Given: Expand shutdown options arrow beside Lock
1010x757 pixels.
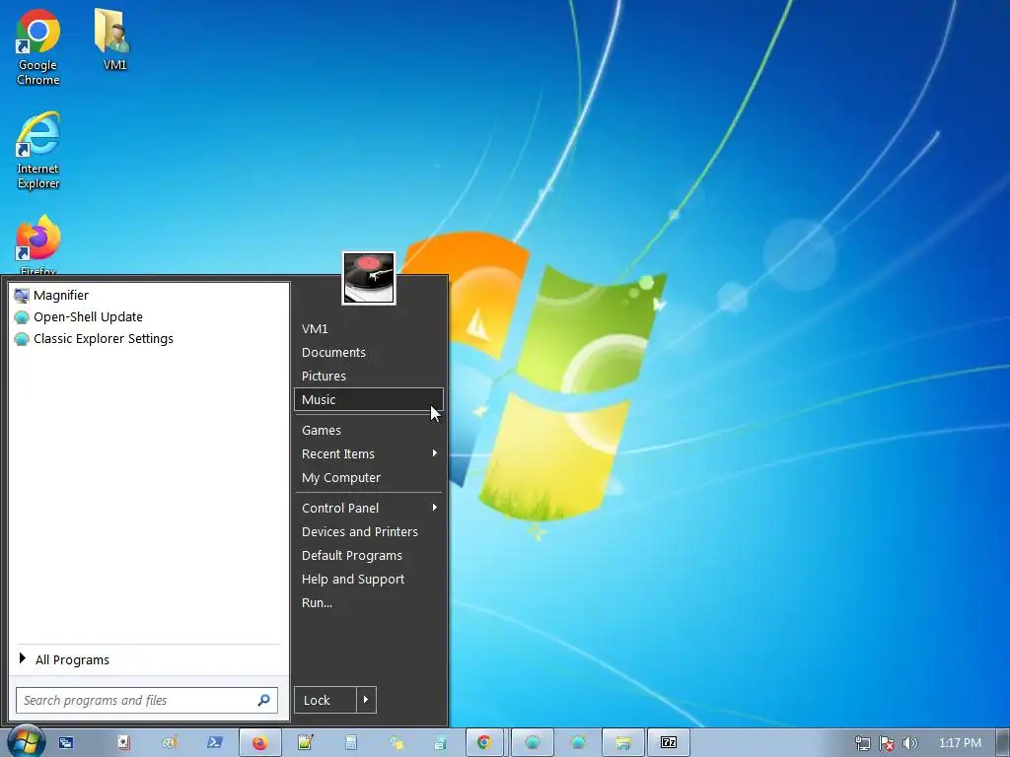Looking at the screenshot, I should [366, 700].
